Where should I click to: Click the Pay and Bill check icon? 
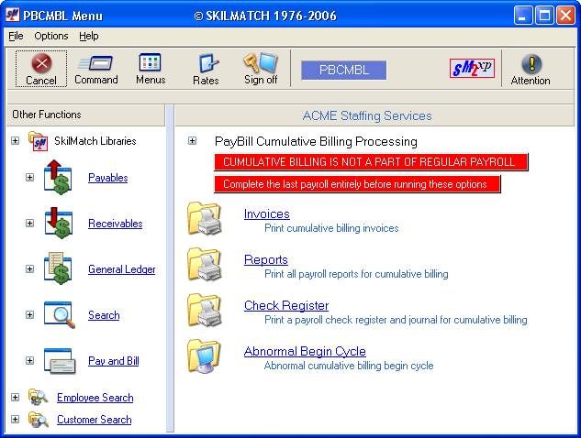tap(60, 361)
